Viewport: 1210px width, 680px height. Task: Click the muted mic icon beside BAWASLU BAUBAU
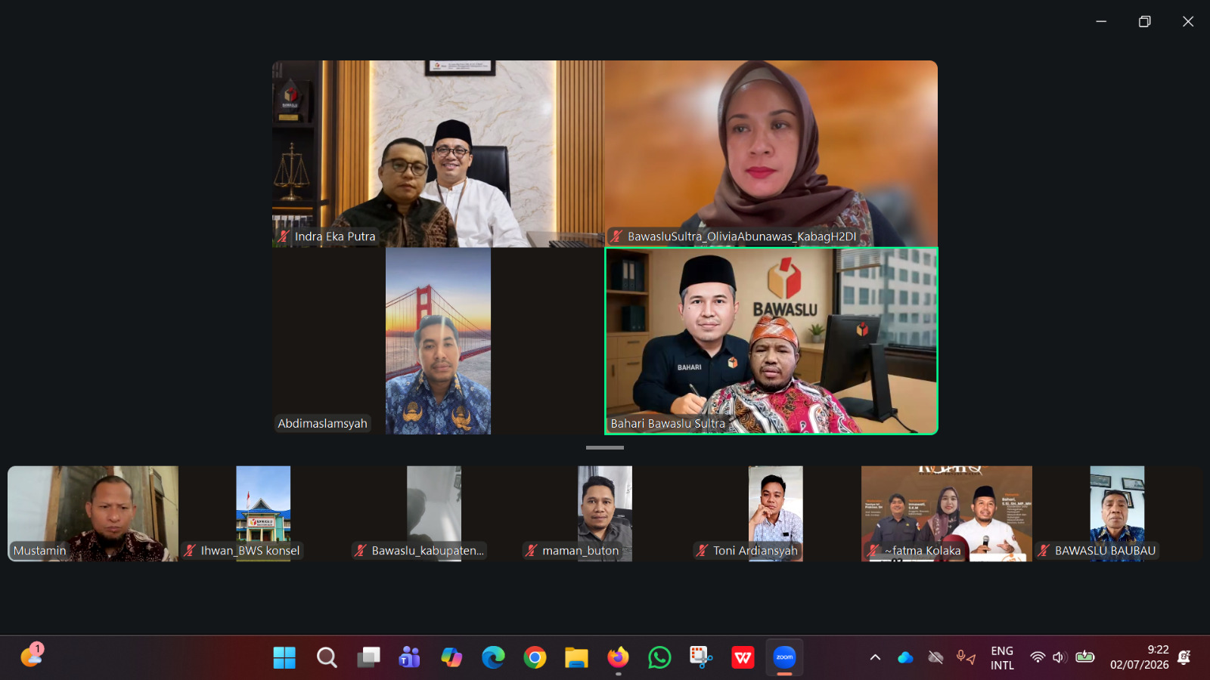click(x=1044, y=551)
